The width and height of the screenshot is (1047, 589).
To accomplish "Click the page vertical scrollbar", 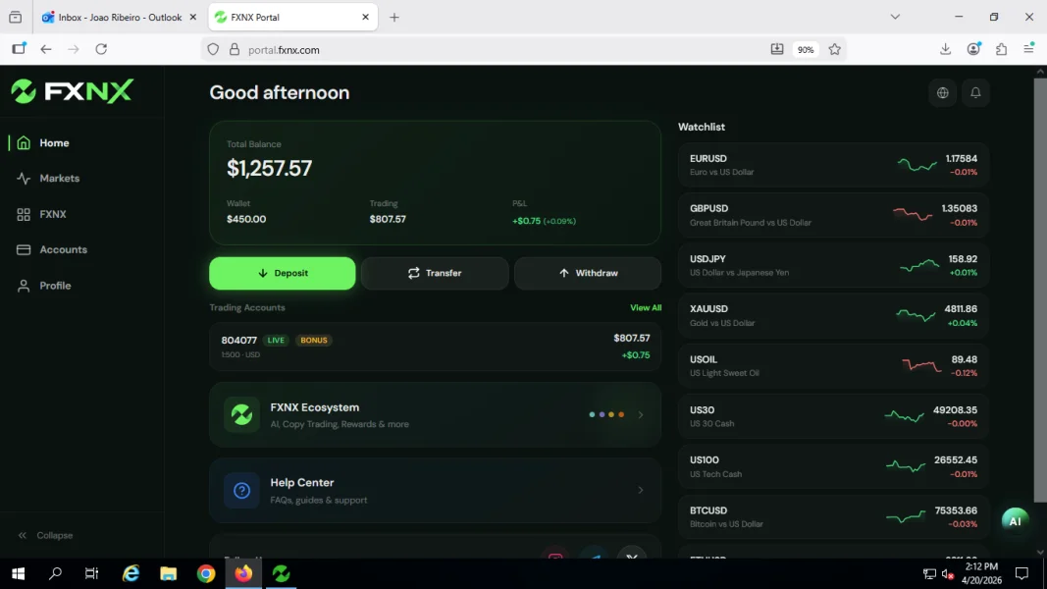I will (x=1040, y=290).
